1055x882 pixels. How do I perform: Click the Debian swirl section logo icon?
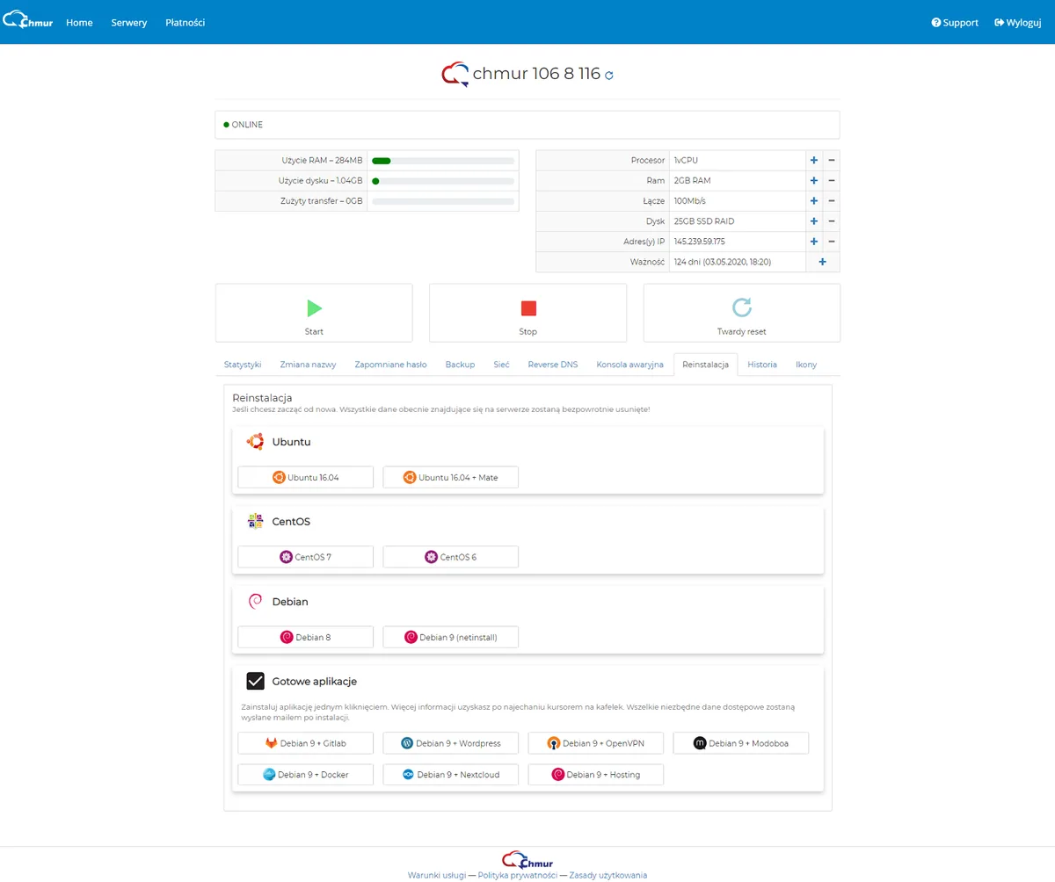[x=255, y=602]
